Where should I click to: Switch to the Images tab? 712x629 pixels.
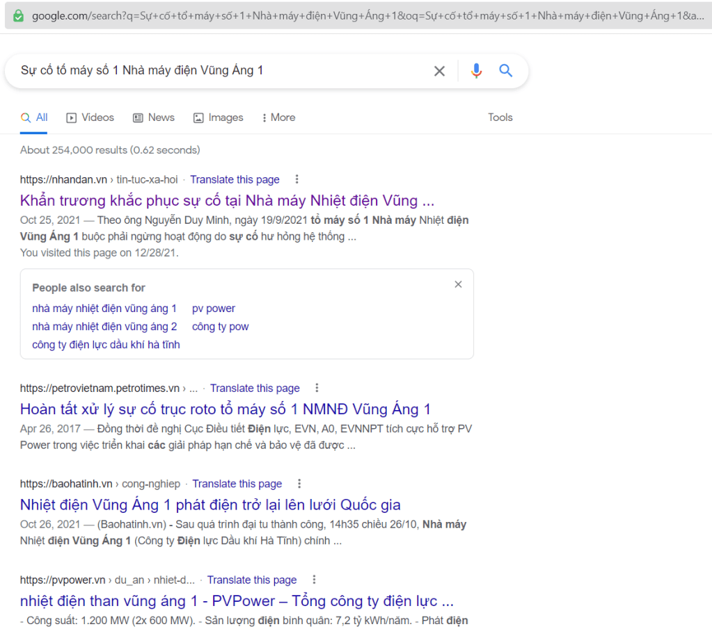coord(218,117)
